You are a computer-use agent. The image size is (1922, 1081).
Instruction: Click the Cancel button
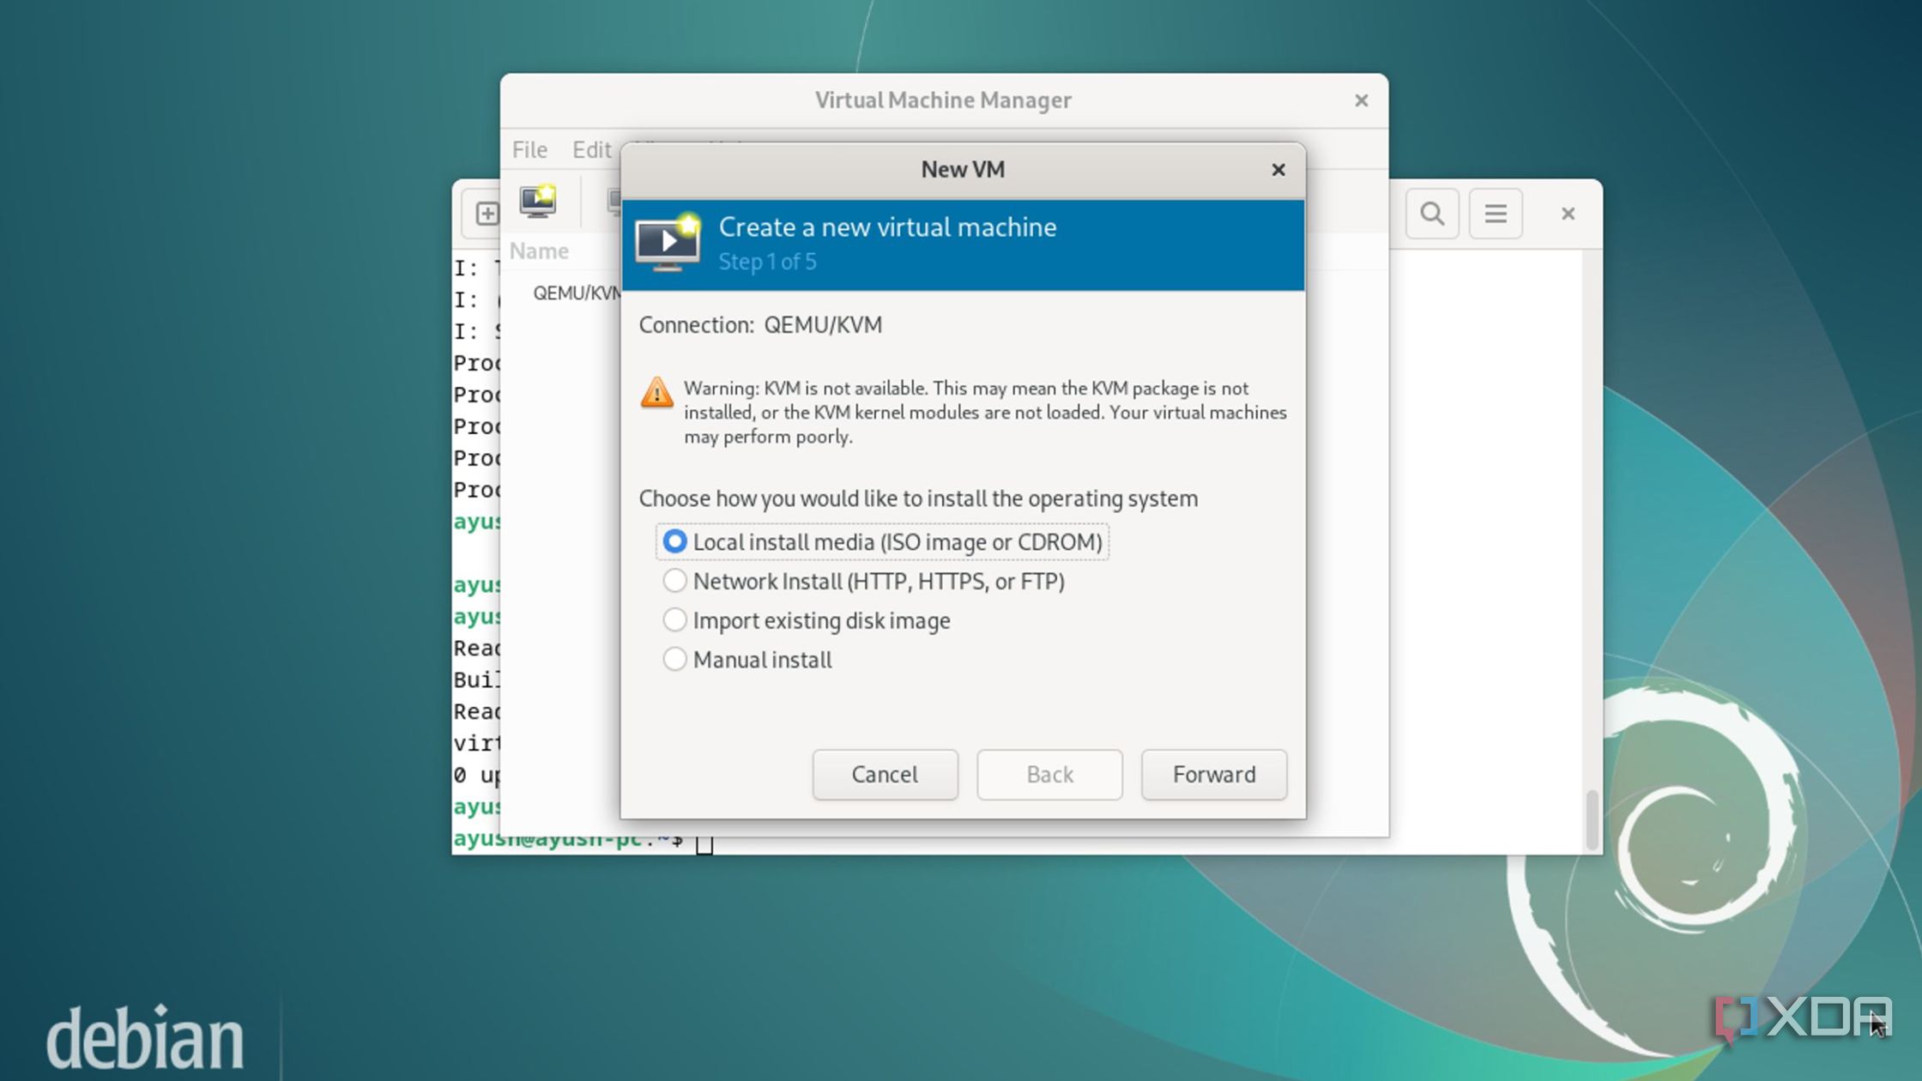885,775
